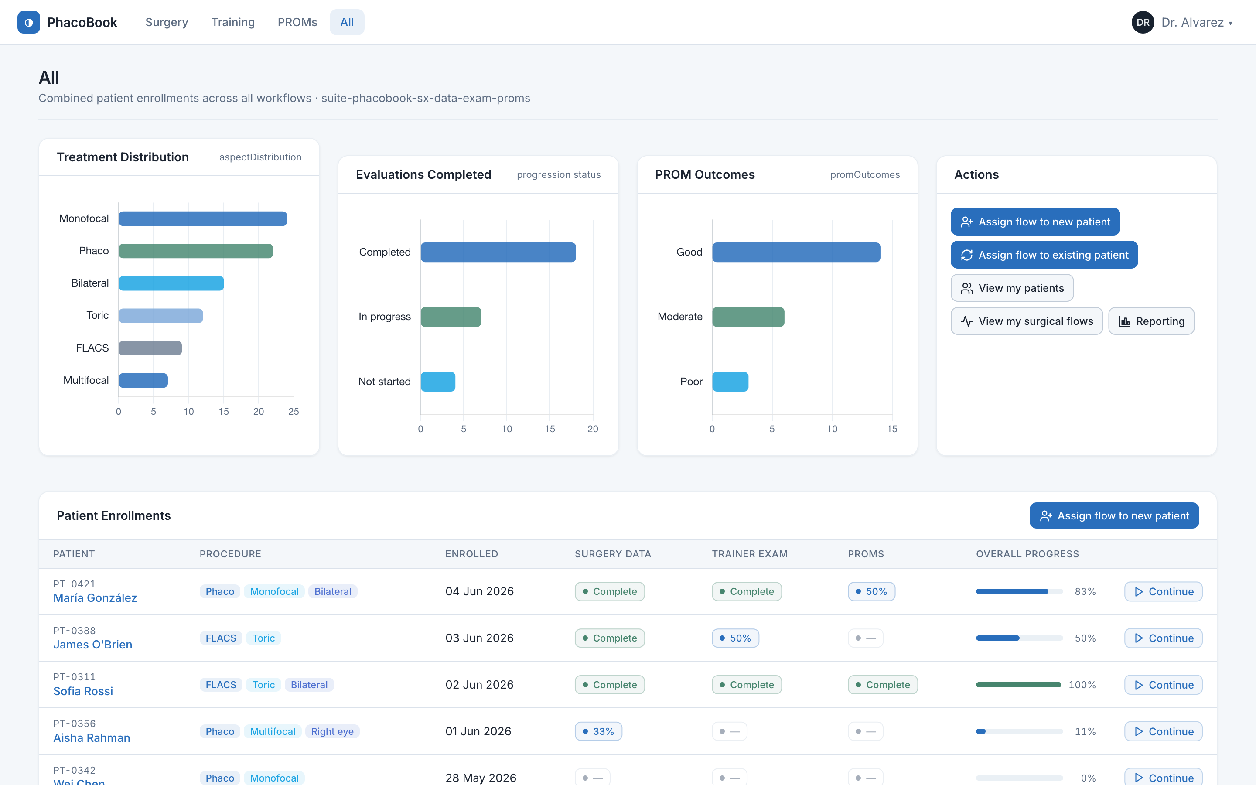Viewport: 1256px width, 785px height.
Task: Click James O'Brien's 50% overall progress bar
Action: pos(1019,638)
